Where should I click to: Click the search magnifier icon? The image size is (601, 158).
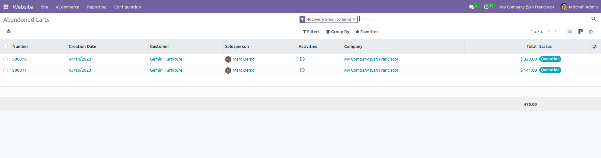(593, 19)
